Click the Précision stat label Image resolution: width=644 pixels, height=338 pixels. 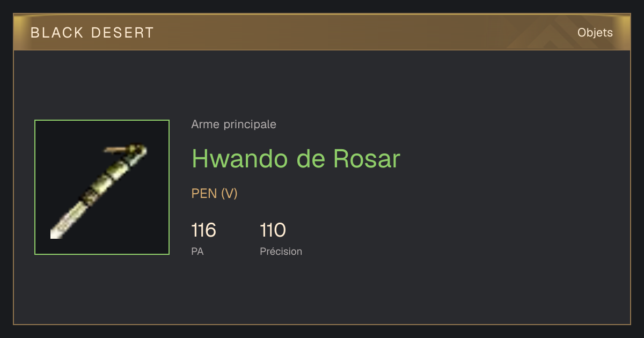(281, 251)
